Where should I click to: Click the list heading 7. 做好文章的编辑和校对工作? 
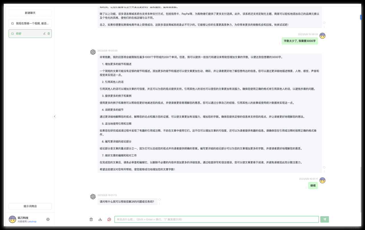coord(119,156)
